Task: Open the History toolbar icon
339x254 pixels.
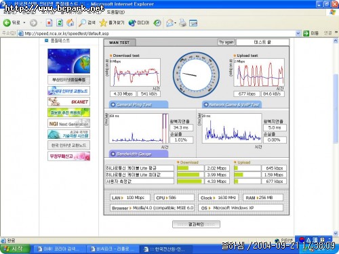Action: (157, 22)
